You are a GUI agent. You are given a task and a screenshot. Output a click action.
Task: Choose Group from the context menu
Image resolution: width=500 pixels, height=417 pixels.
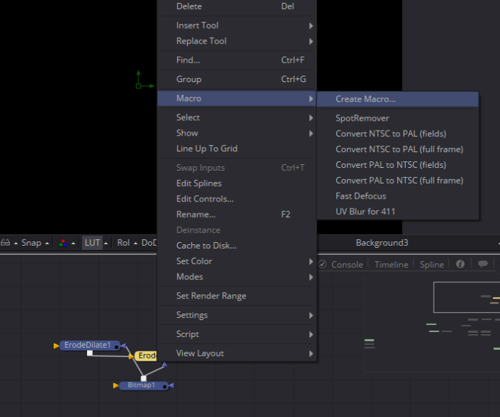click(x=237, y=79)
